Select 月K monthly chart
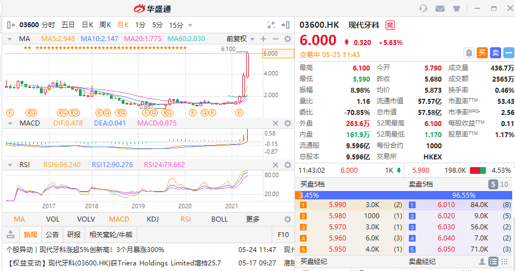The image size is (515, 271). tap(123, 25)
